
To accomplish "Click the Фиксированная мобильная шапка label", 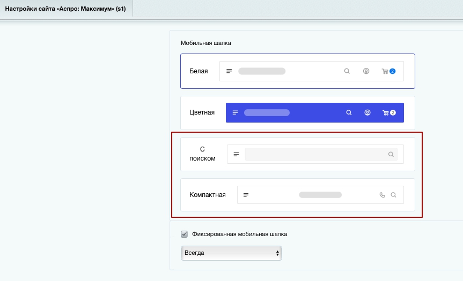I will 239,234.
